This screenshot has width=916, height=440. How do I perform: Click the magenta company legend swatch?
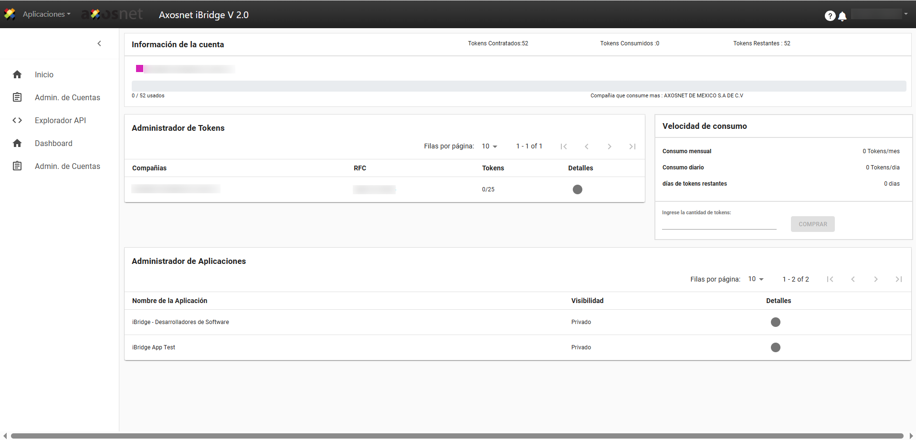[139, 69]
